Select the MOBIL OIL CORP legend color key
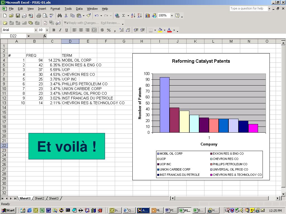Image resolution: width=286 pixels, height=214 pixels. (x=158, y=154)
